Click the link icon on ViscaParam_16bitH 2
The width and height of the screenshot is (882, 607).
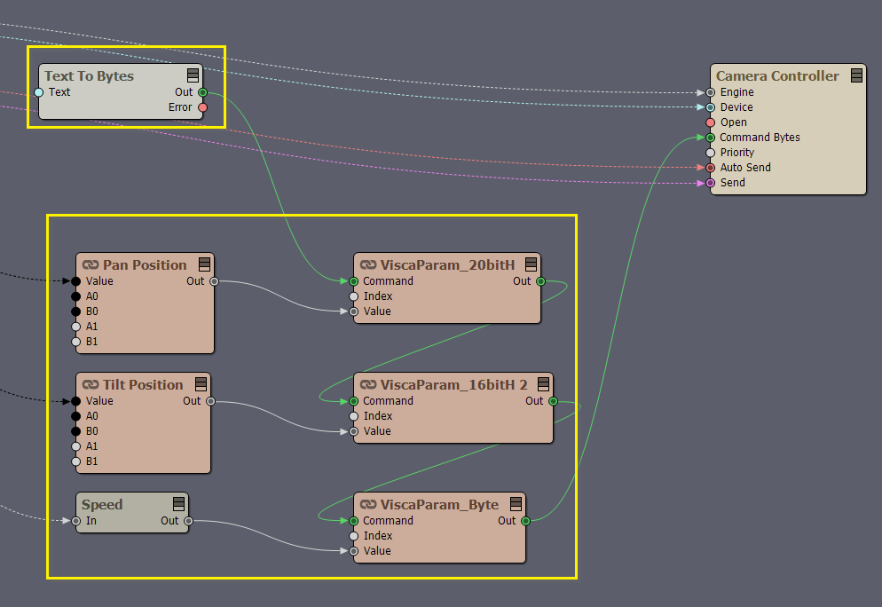point(368,385)
